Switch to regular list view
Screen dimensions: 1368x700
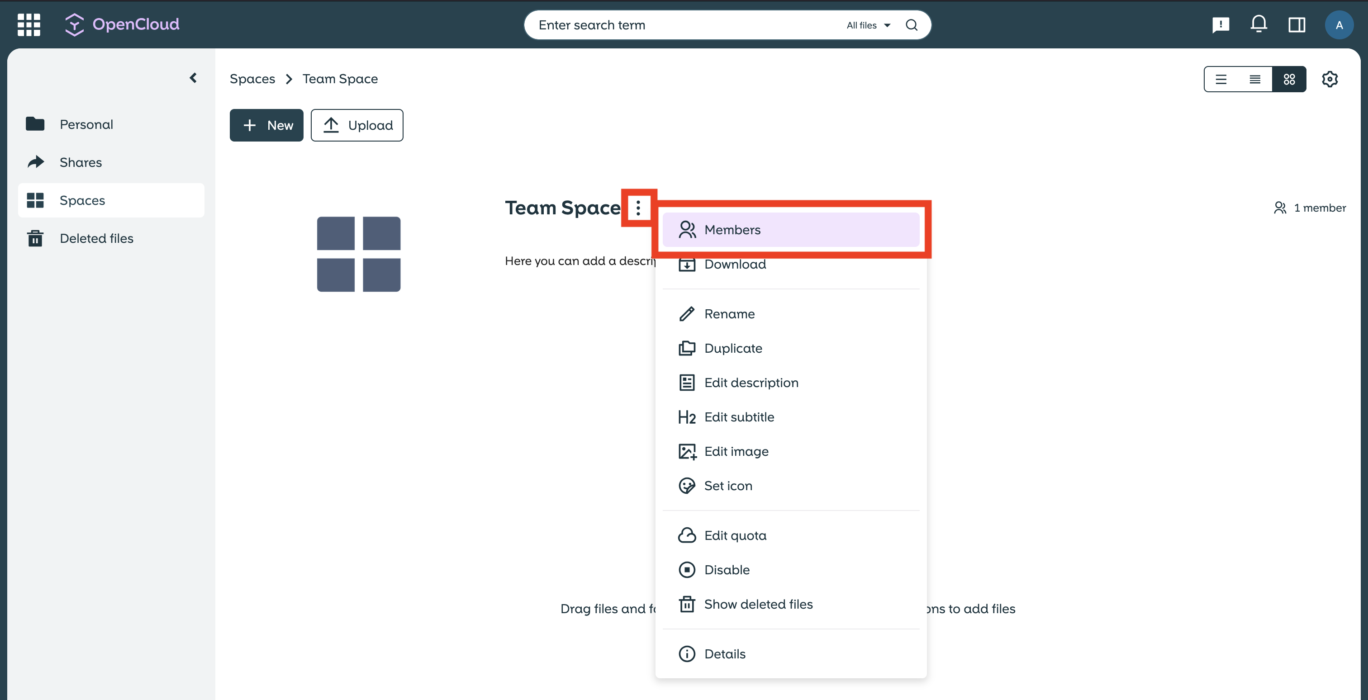tap(1221, 79)
